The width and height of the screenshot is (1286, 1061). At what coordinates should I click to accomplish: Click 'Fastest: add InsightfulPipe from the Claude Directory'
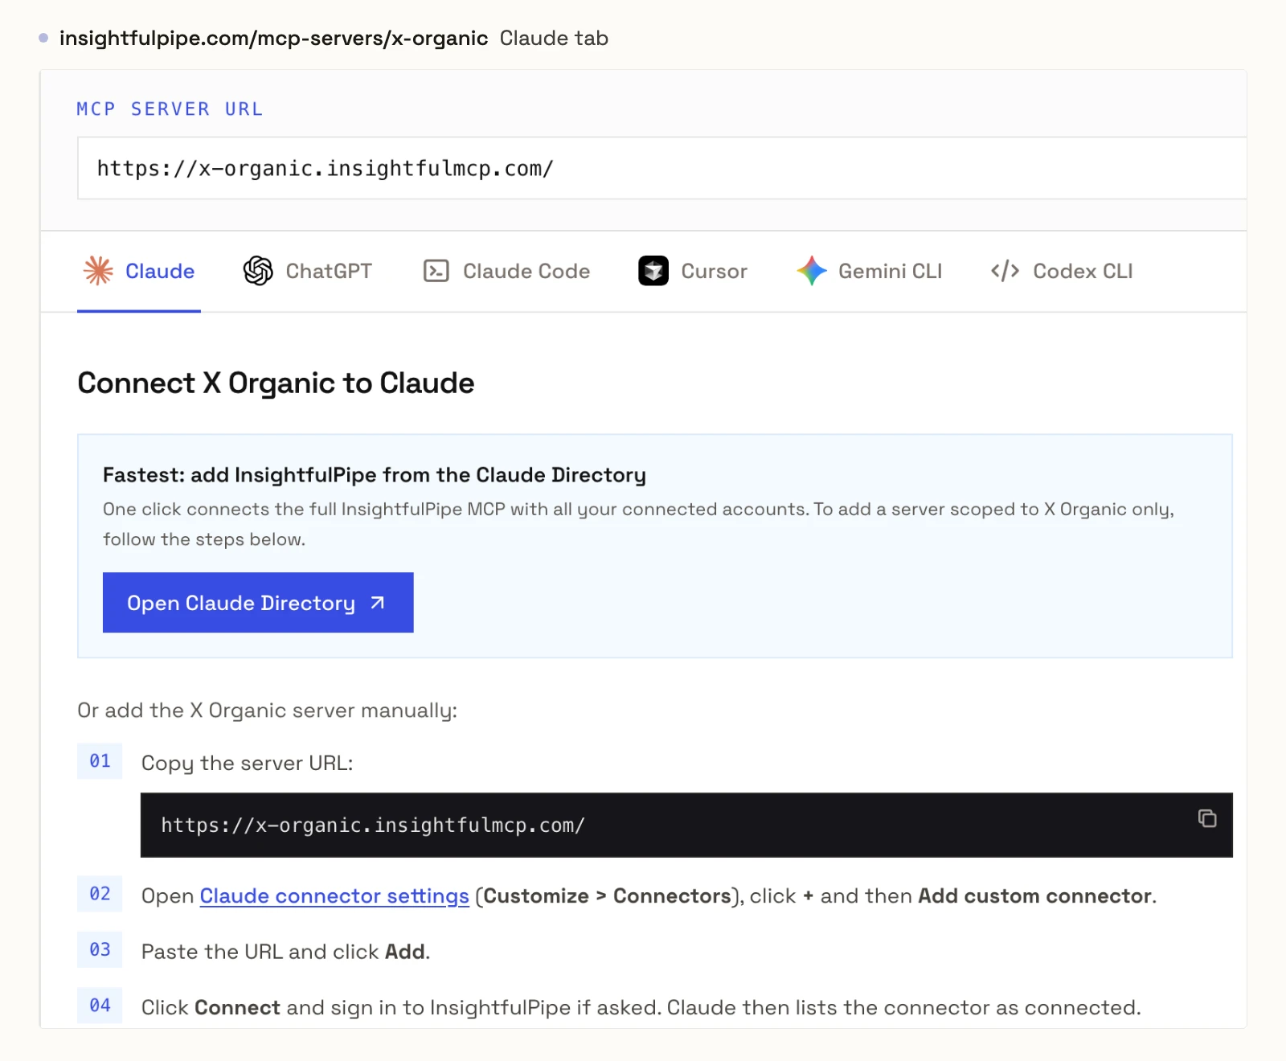pyautogui.click(x=375, y=475)
